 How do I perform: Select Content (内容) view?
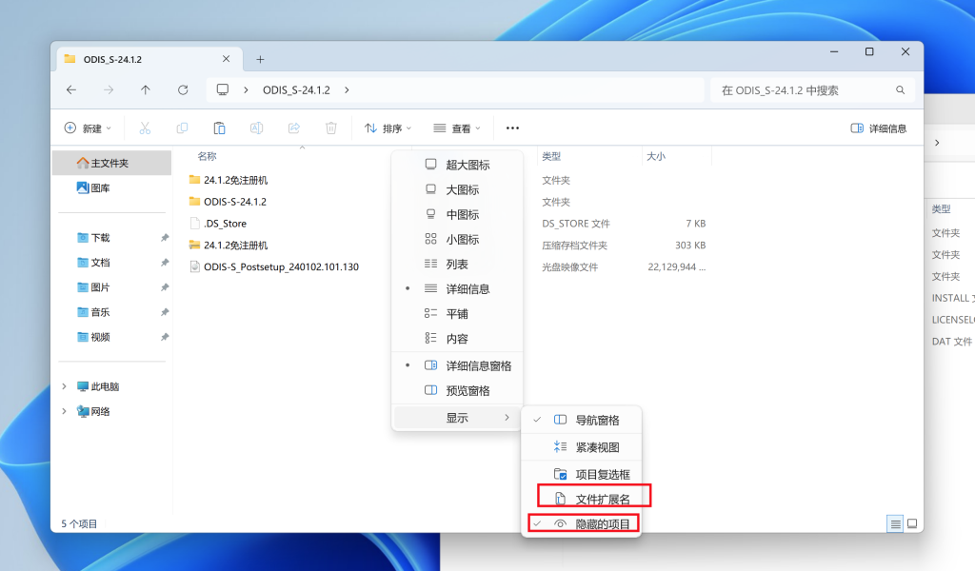coord(457,339)
